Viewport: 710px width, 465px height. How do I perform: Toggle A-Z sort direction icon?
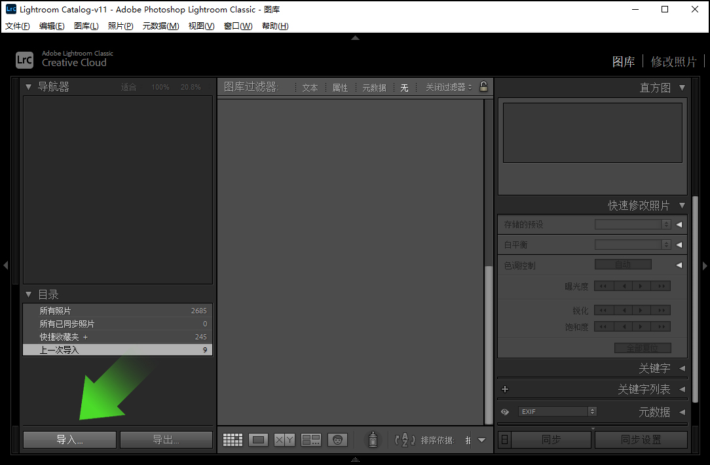(x=405, y=440)
